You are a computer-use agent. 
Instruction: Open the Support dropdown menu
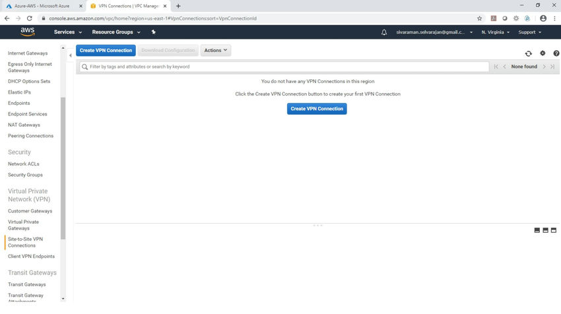(x=529, y=32)
